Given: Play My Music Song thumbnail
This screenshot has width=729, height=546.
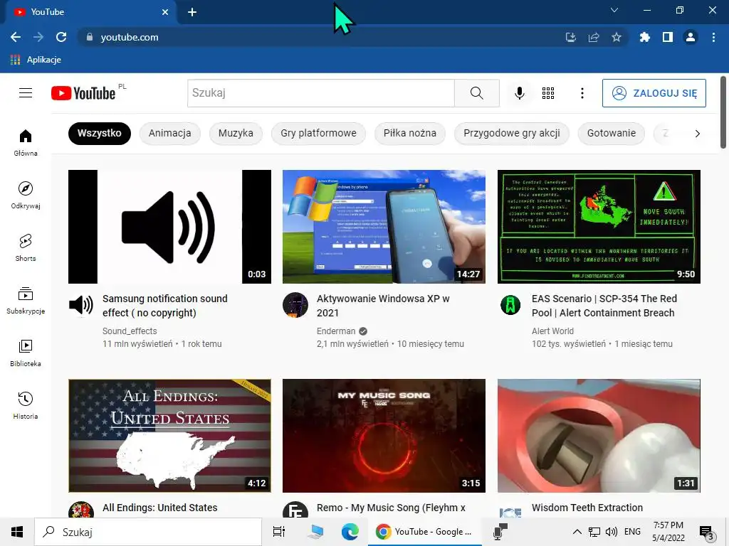Looking at the screenshot, I should click(x=384, y=436).
